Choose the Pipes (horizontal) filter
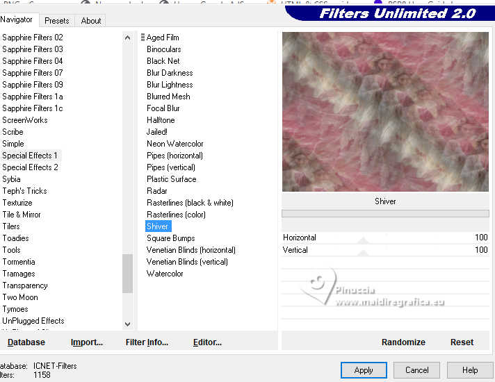Image resolution: width=495 pixels, height=382 pixels. click(175, 156)
